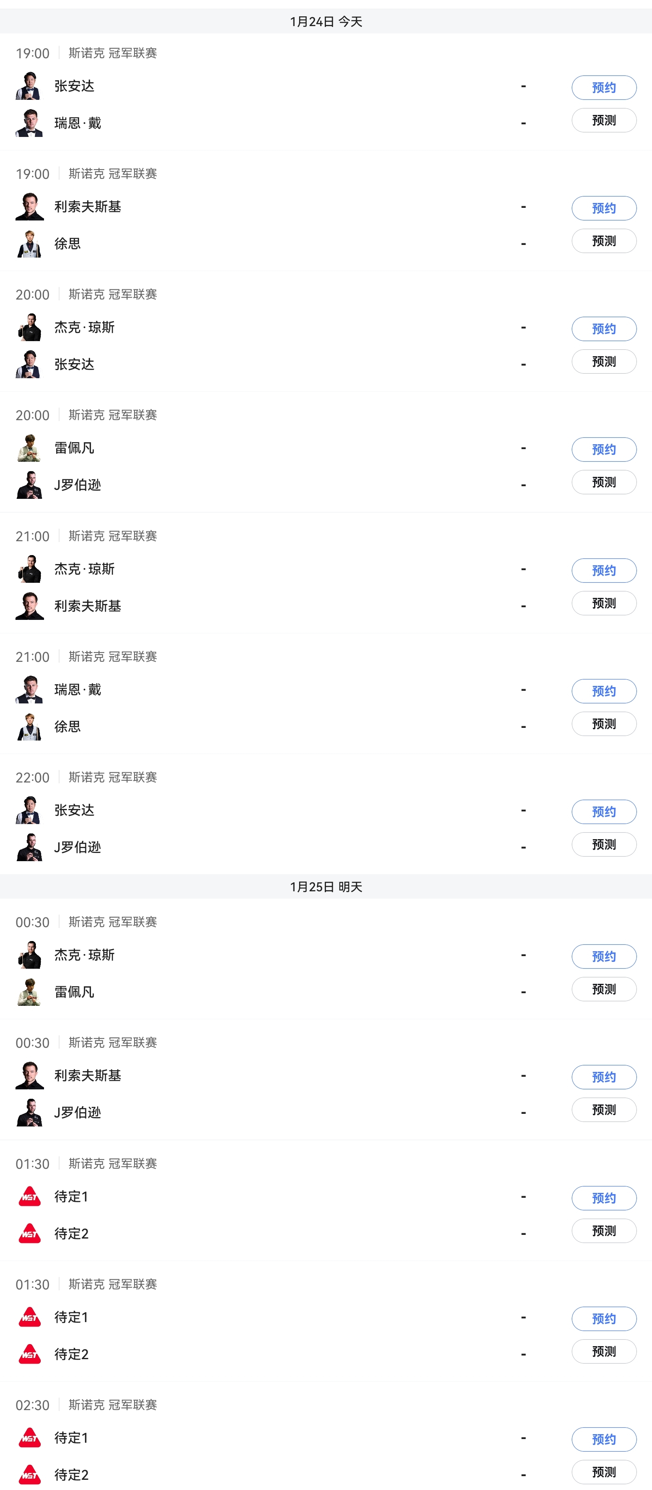
Task: Open 预测 for 20:00 雷佩凡 vs J罗伯逊
Action: [x=604, y=483]
